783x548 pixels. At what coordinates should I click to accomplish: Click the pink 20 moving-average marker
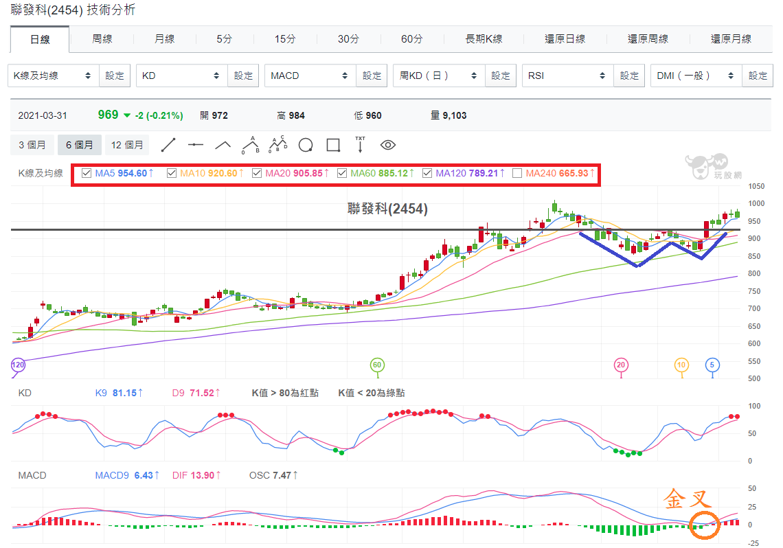pyautogui.click(x=621, y=365)
